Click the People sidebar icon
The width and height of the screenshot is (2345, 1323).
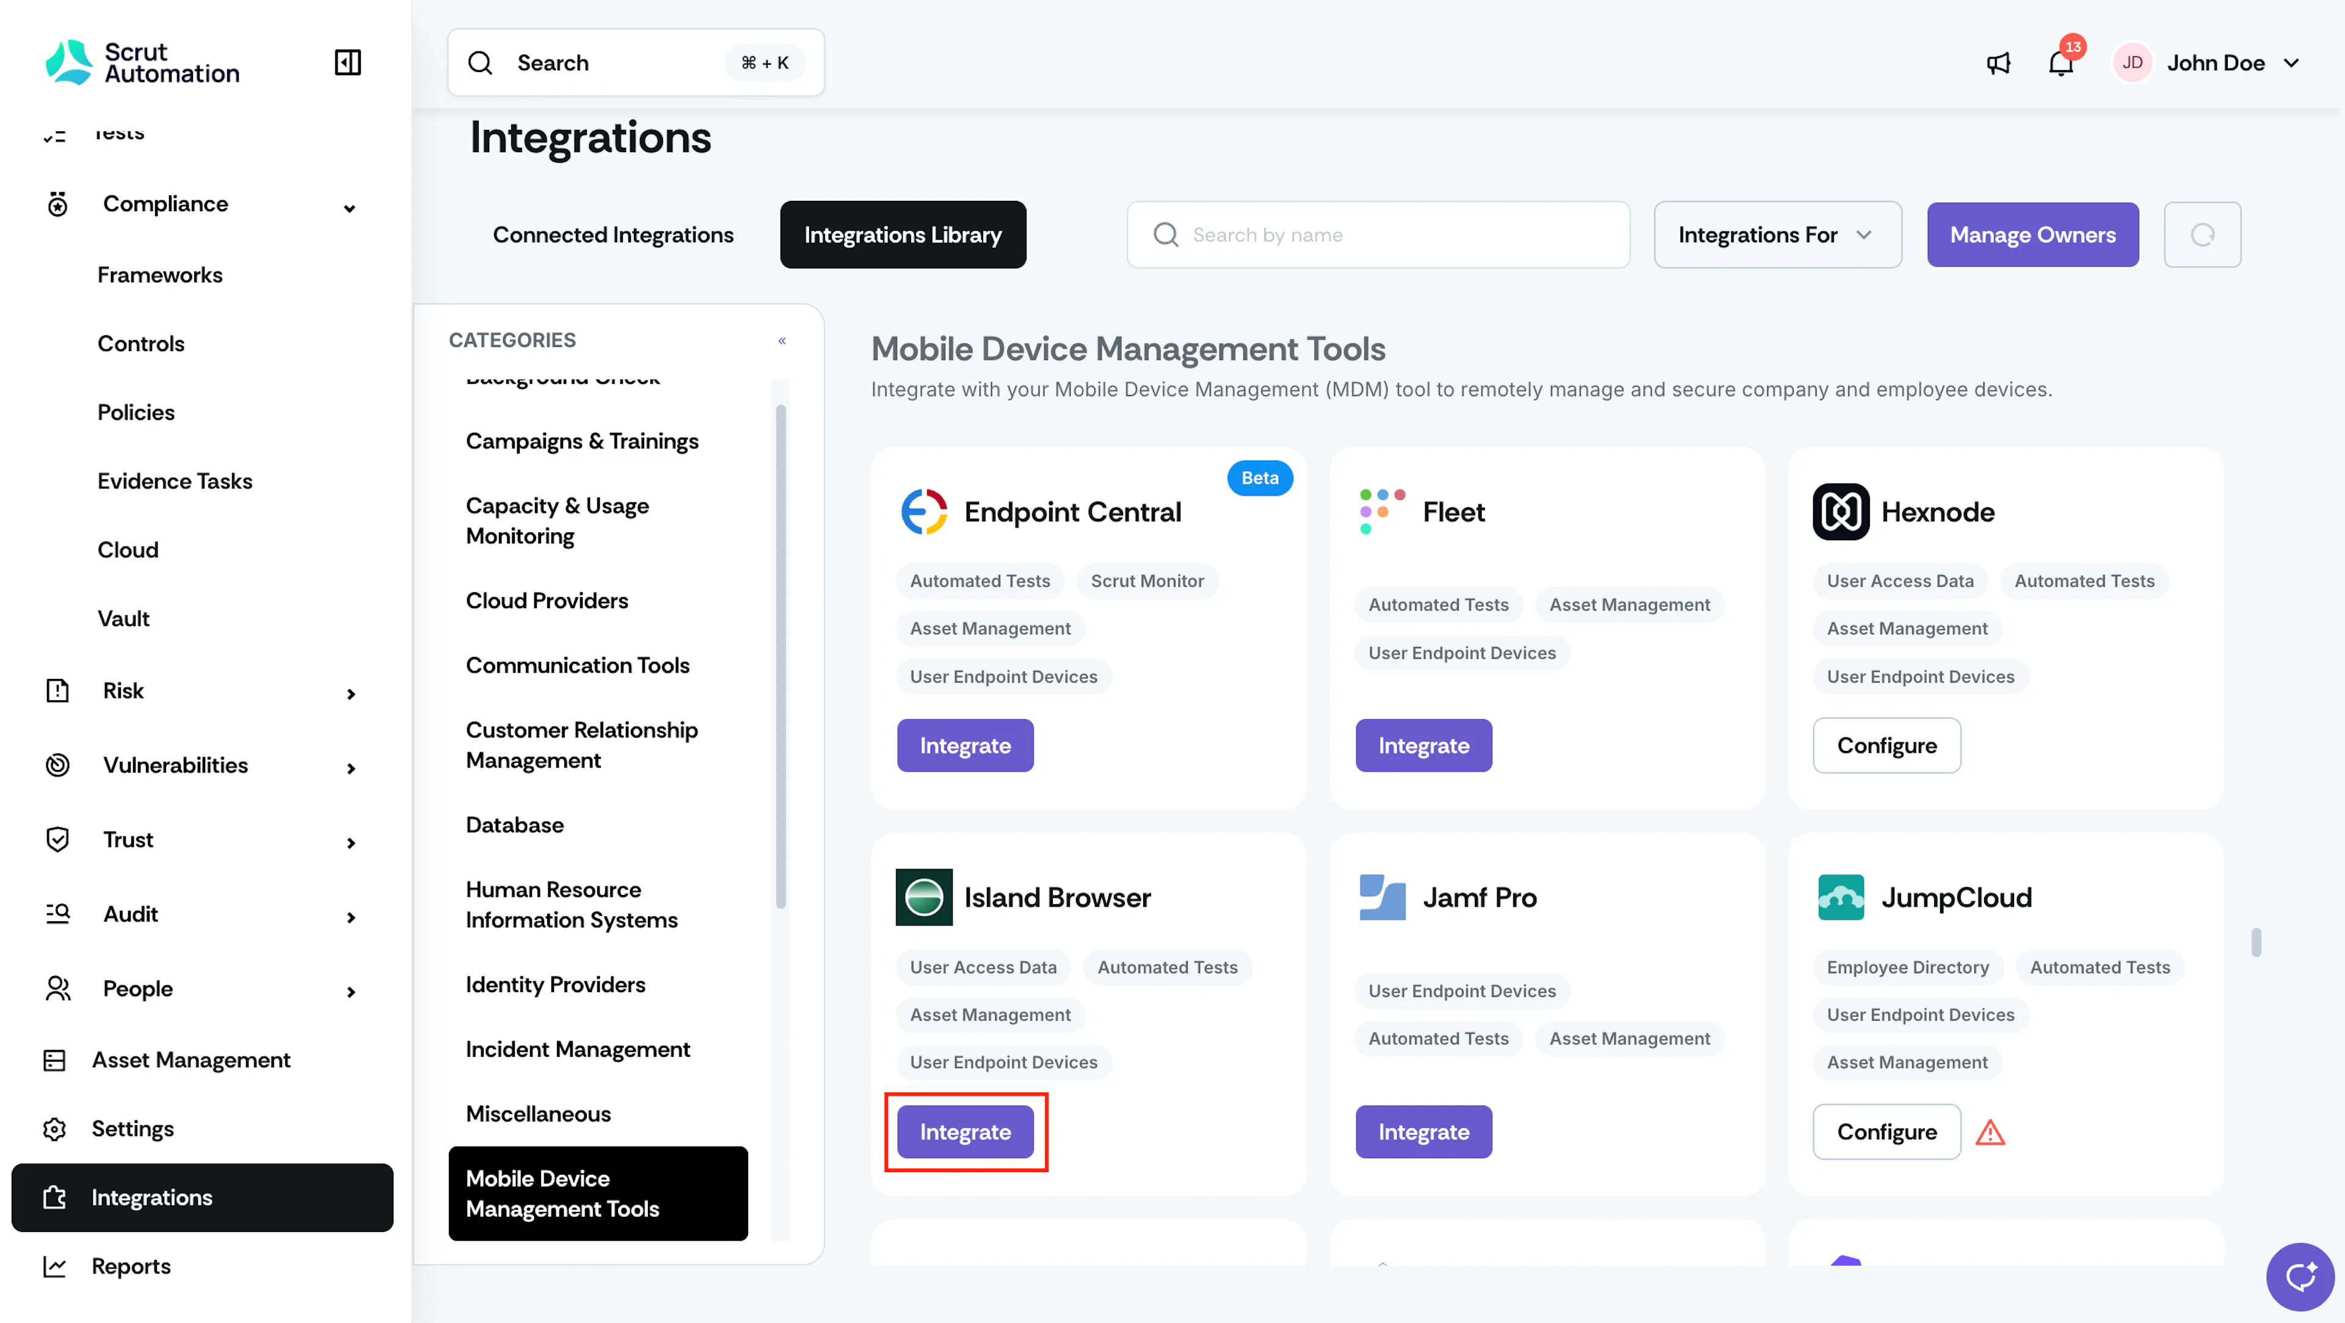pyautogui.click(x=57, y=988)
